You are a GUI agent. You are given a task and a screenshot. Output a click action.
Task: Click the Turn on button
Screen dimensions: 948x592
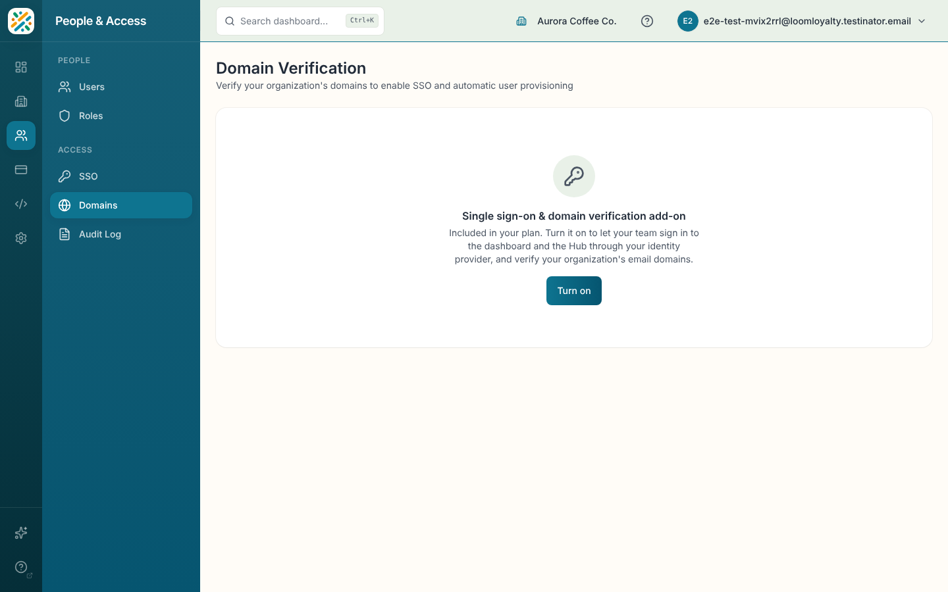pyautogui.click(x=574, y=291)
